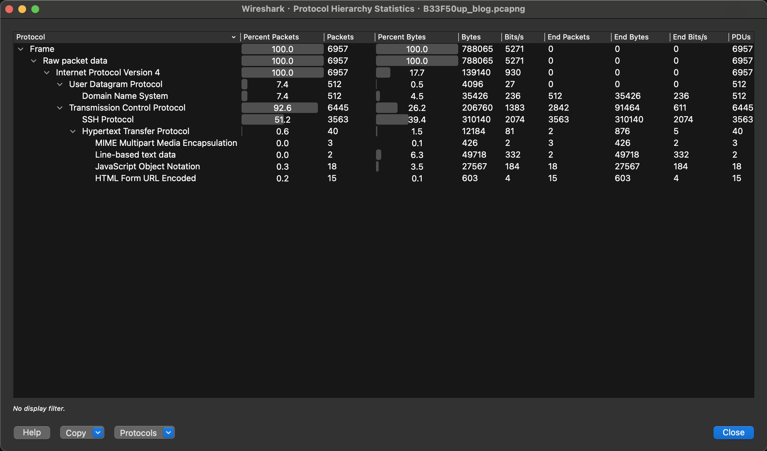Select JavaScript Object Notation row
This screenshot has height=451, width=767.
click(x=147, y=166)
